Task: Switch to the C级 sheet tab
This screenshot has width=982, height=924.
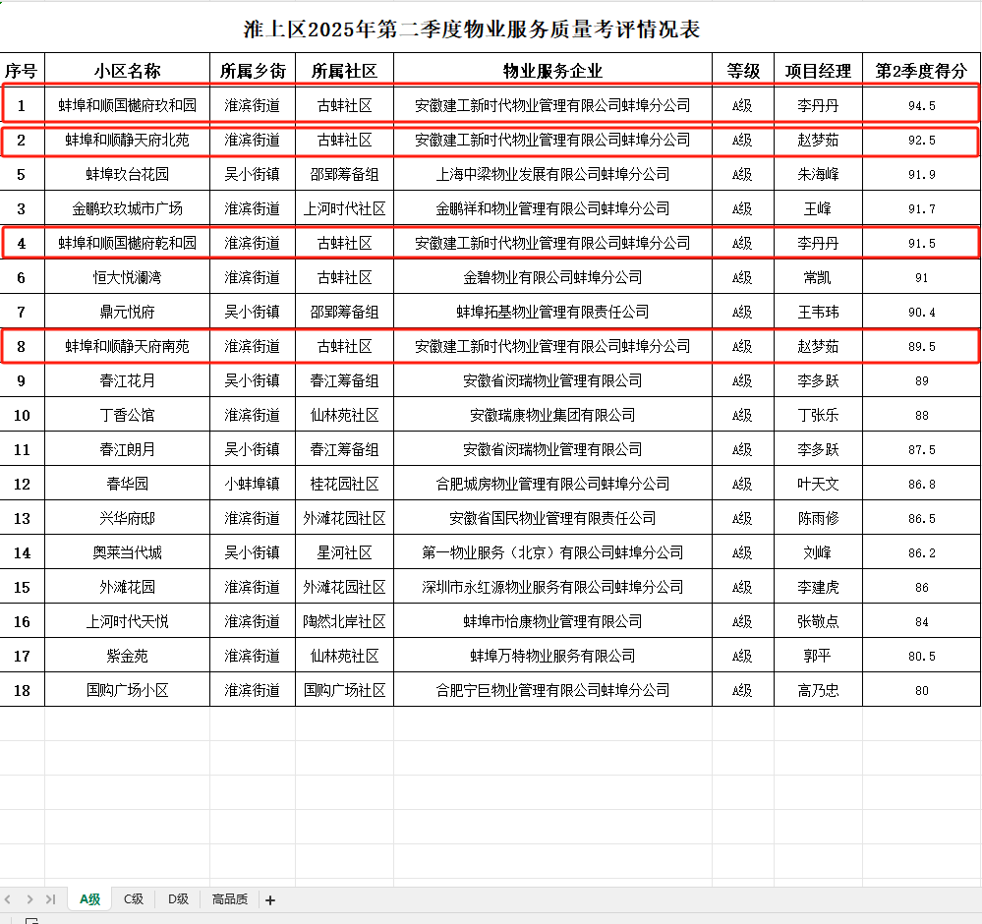Action: pyautogui.click(x=133, y=898)
